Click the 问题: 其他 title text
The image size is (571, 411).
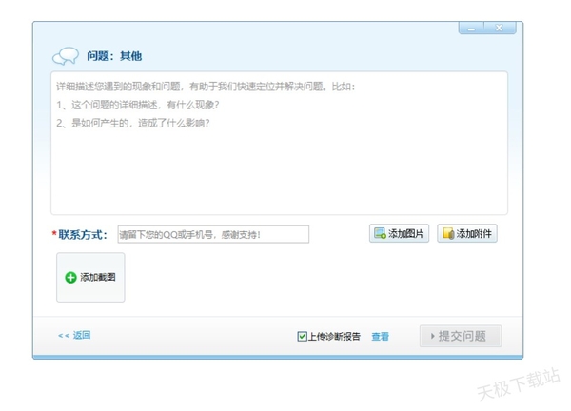(114, 56)
